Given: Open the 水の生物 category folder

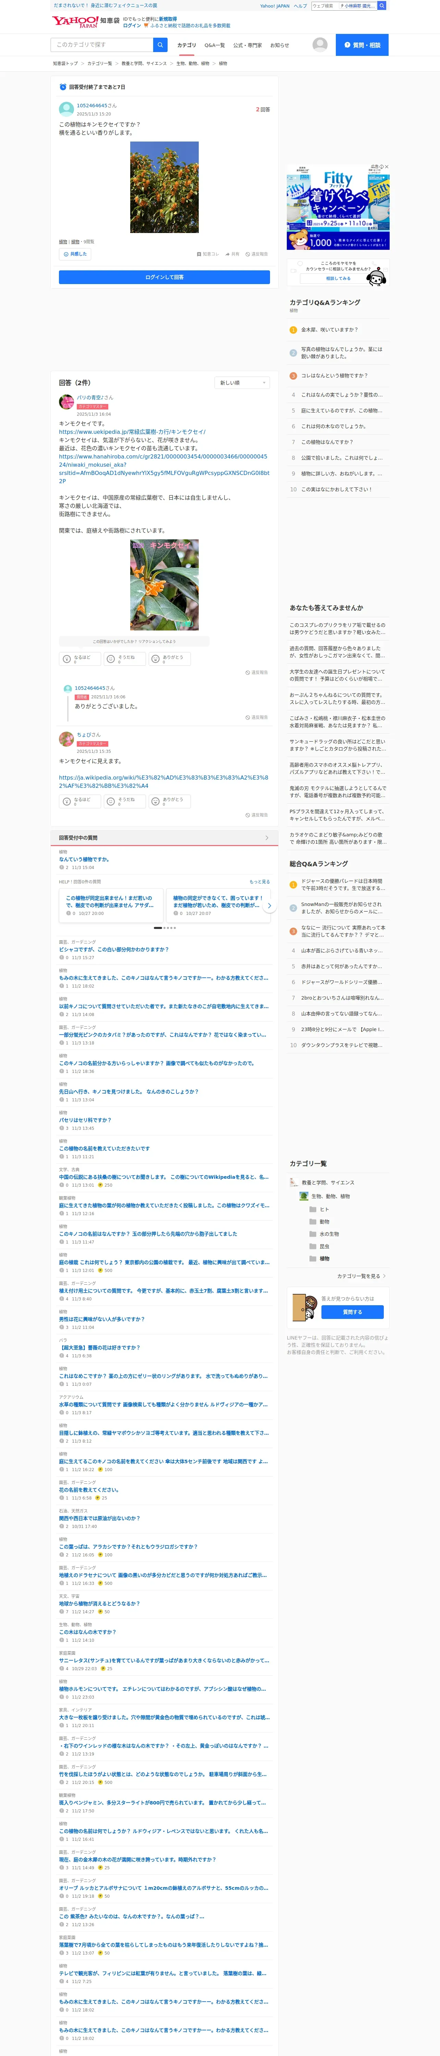Looking at the screenshot, I should click(324, 1234).
